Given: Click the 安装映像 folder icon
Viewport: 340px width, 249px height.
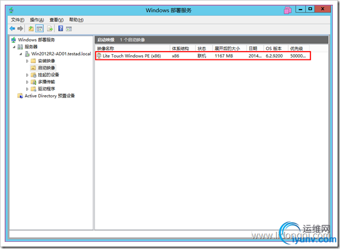Looking at the screenshot, I should 33,61.
